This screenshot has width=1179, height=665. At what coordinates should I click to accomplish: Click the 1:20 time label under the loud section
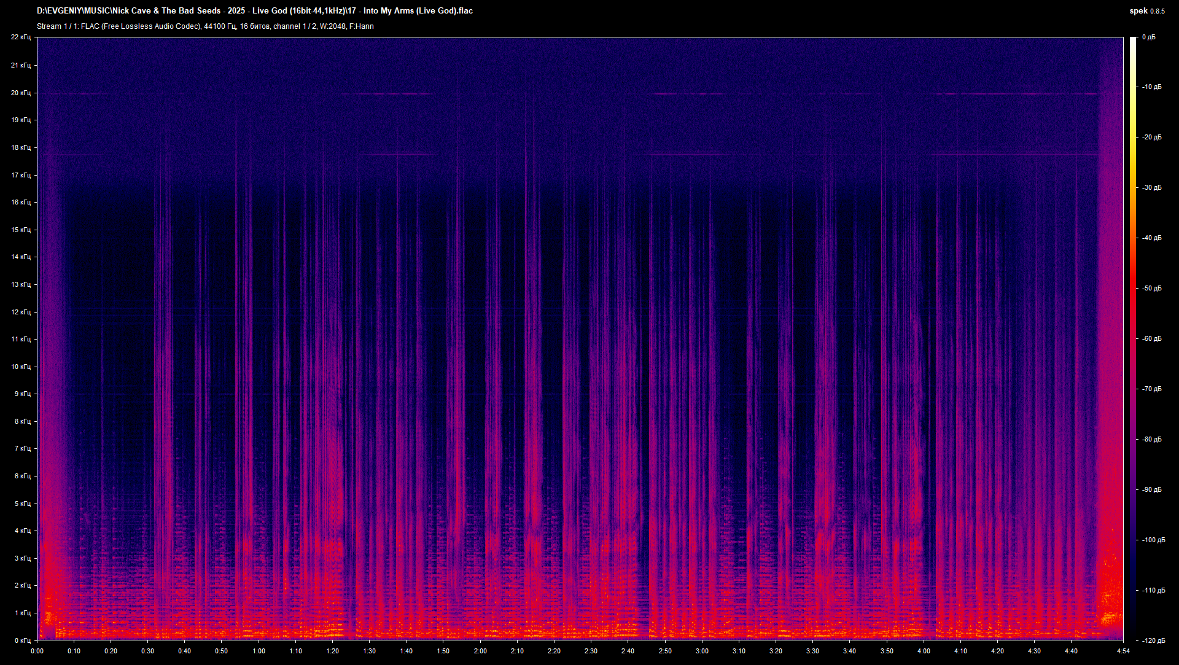(332, 652)
